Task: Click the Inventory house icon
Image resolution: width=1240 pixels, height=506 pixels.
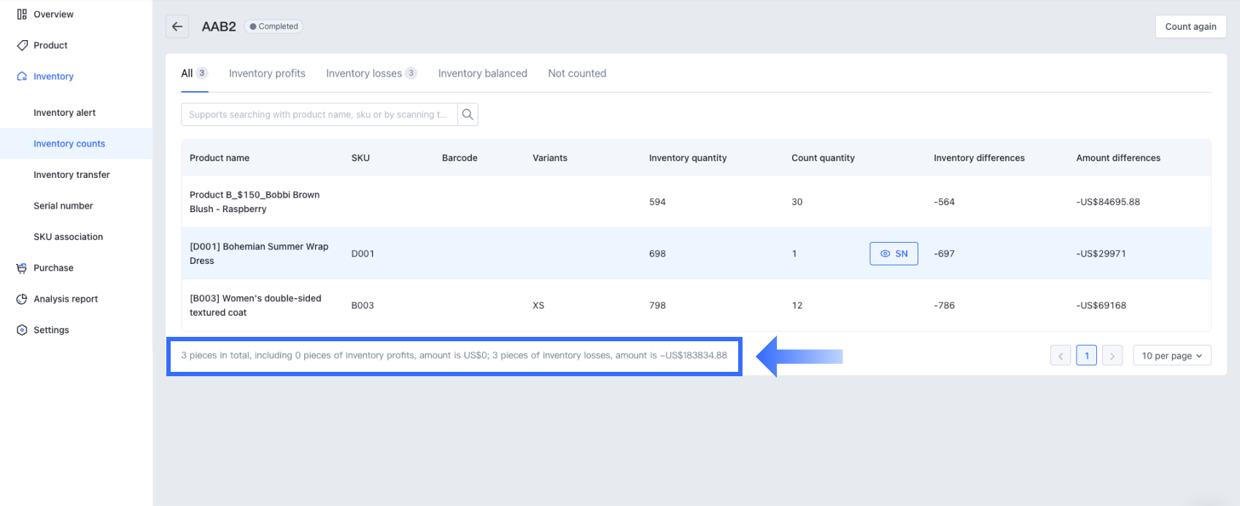Action: coord(22,77)
